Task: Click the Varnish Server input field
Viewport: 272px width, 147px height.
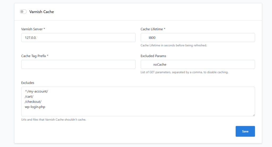Action: click(78, 38)
